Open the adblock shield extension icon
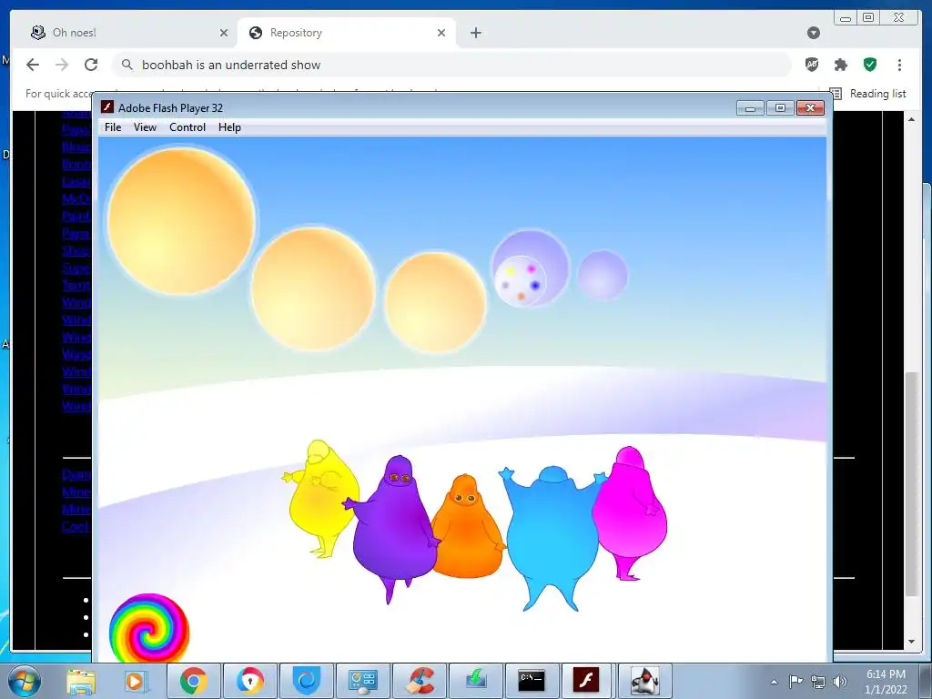 (x=812, y=65)
